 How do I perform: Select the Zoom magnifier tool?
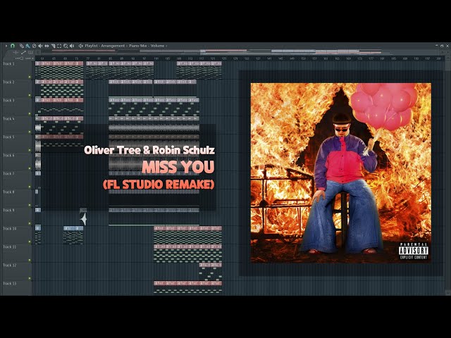coord(66,46)
